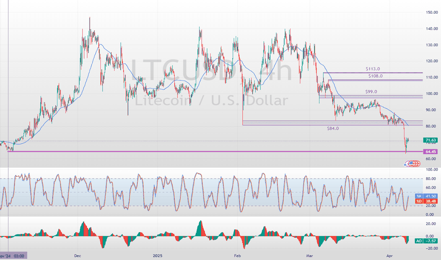Click the blue sparkle marker beside the flags
This screenshot has width=441, height=260.
(406, 165)
